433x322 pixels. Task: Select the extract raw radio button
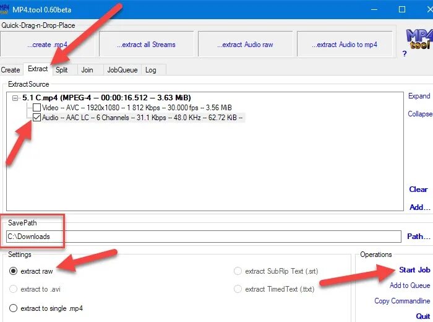click(x=13, y=271)
